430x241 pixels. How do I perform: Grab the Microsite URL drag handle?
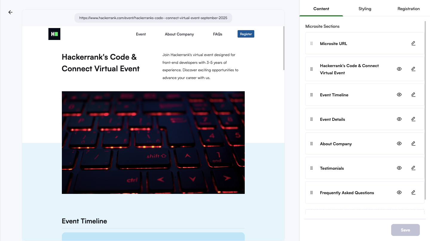point(311,44)
